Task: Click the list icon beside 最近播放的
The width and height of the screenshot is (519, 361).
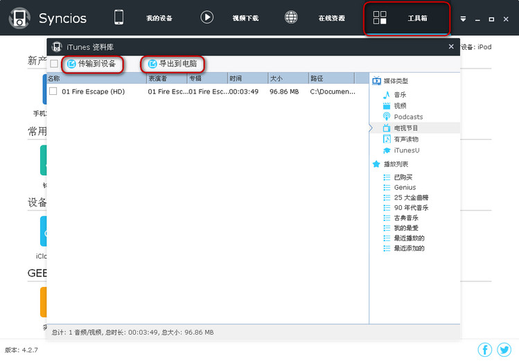Action: click(x=387, y=238)
